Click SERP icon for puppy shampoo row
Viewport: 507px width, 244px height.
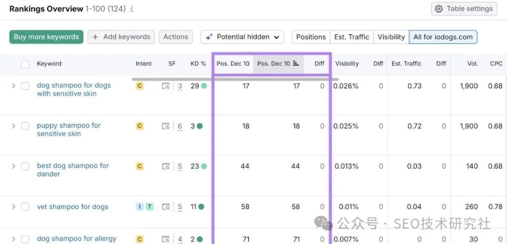[x=166, y=126]
